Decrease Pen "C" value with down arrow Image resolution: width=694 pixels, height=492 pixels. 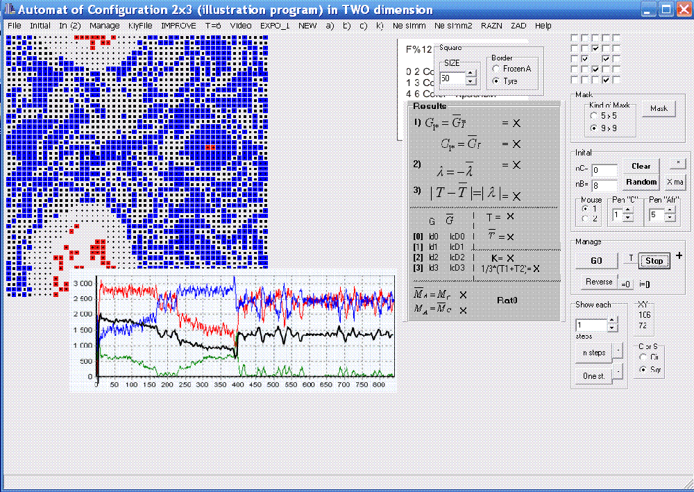coord(627,219)
